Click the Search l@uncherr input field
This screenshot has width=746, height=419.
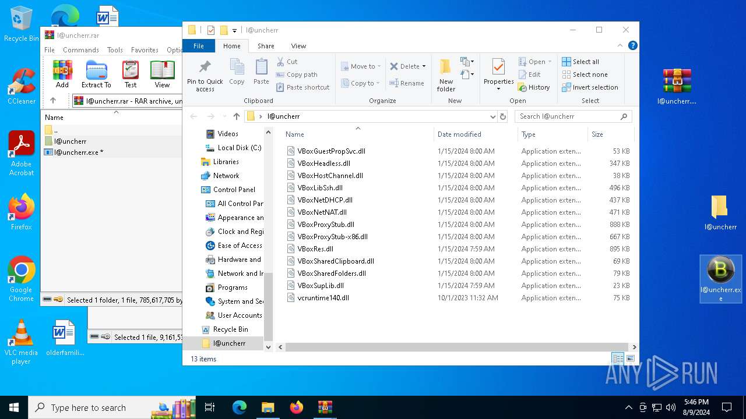[573, 116]
